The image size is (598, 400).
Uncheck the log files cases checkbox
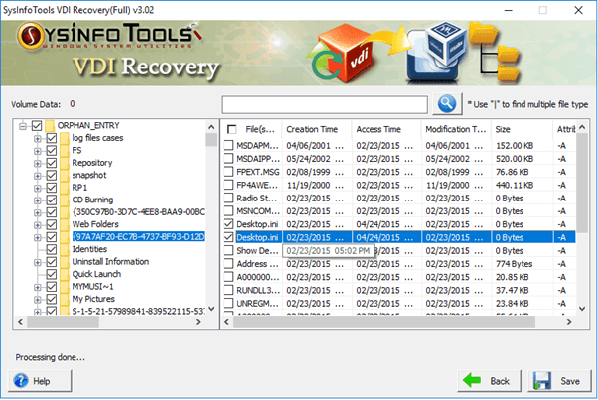(x=52, y=138)
